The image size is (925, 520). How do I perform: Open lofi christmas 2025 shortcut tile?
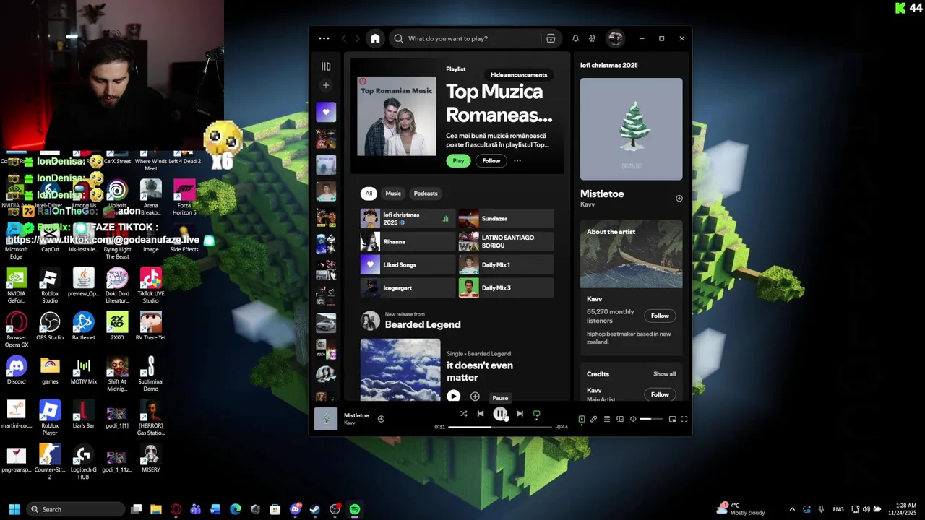[x=408, y=219]
